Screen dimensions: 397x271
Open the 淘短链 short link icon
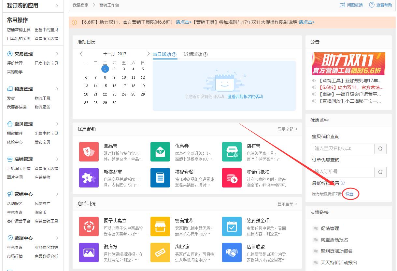(x=160, y=252)
